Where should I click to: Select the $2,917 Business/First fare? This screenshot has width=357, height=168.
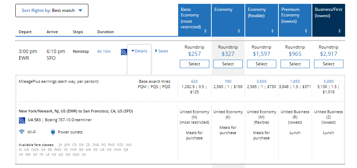(329, 64)
